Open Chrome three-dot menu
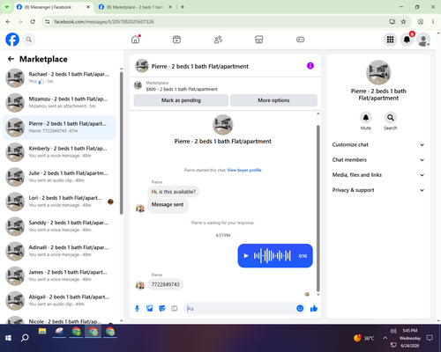The width and height of the screenshot is (441, 352). click(433, 21)
